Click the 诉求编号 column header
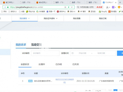Viewport: 123px width, 92px height. pos(65,73)
